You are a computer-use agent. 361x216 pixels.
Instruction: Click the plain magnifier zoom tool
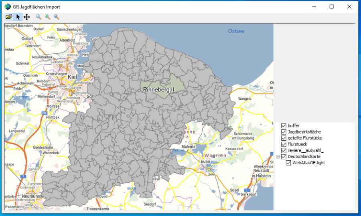(x=39, y=17)
